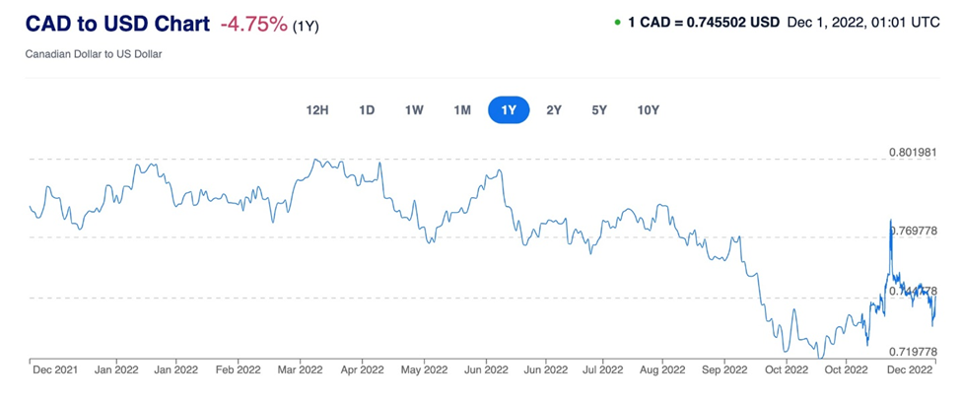
Task: Switch to the 1M range
Action: pos(461,109)
